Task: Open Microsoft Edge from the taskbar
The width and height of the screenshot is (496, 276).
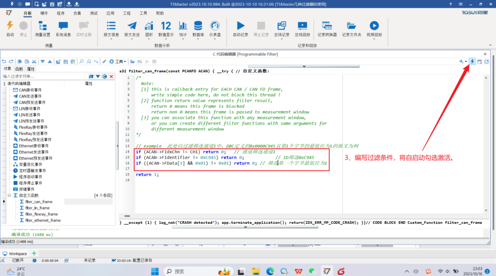Action: [270, 271]
